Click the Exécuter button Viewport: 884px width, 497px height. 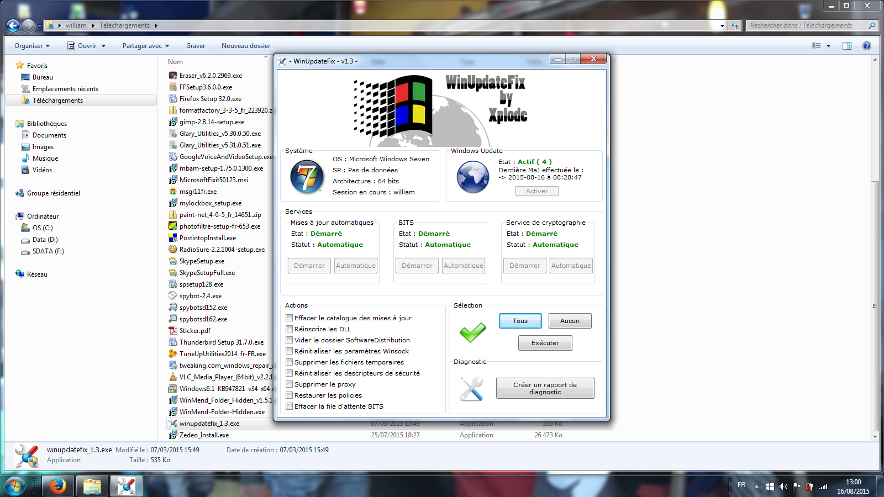point(545,343)
